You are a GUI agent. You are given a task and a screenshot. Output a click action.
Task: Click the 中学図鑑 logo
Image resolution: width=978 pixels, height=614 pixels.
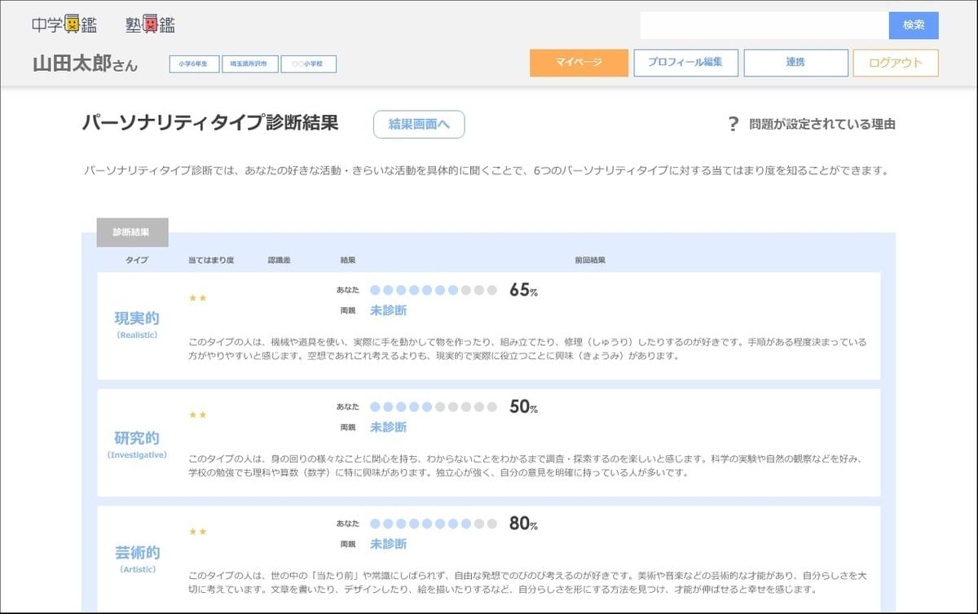(x=64, y=25)
